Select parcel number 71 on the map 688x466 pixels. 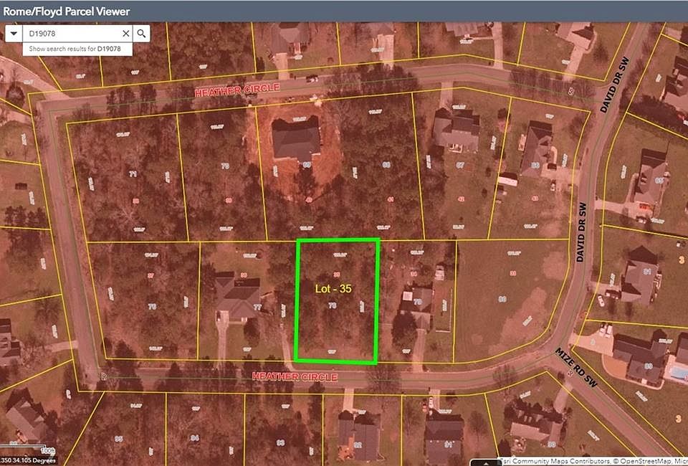[133, 174]
